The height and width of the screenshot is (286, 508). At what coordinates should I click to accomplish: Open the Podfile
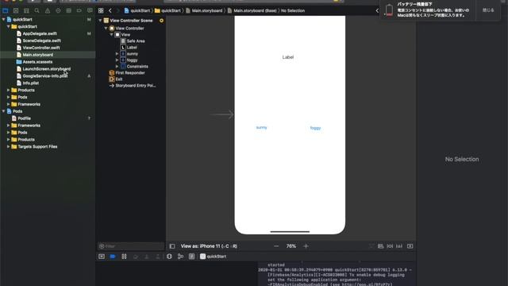pos(24,118)
